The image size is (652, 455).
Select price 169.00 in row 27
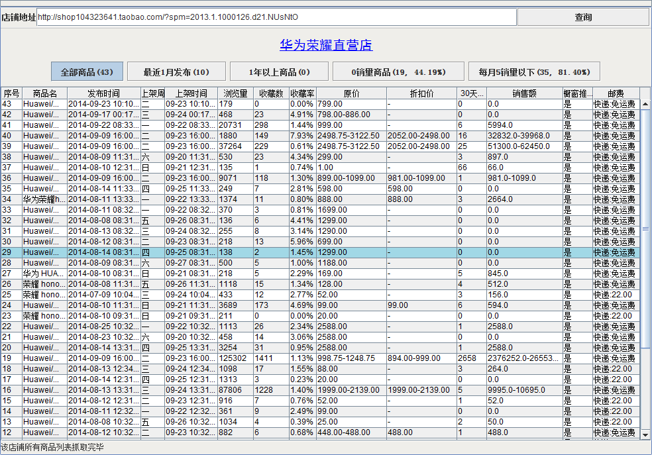(351, 274)
